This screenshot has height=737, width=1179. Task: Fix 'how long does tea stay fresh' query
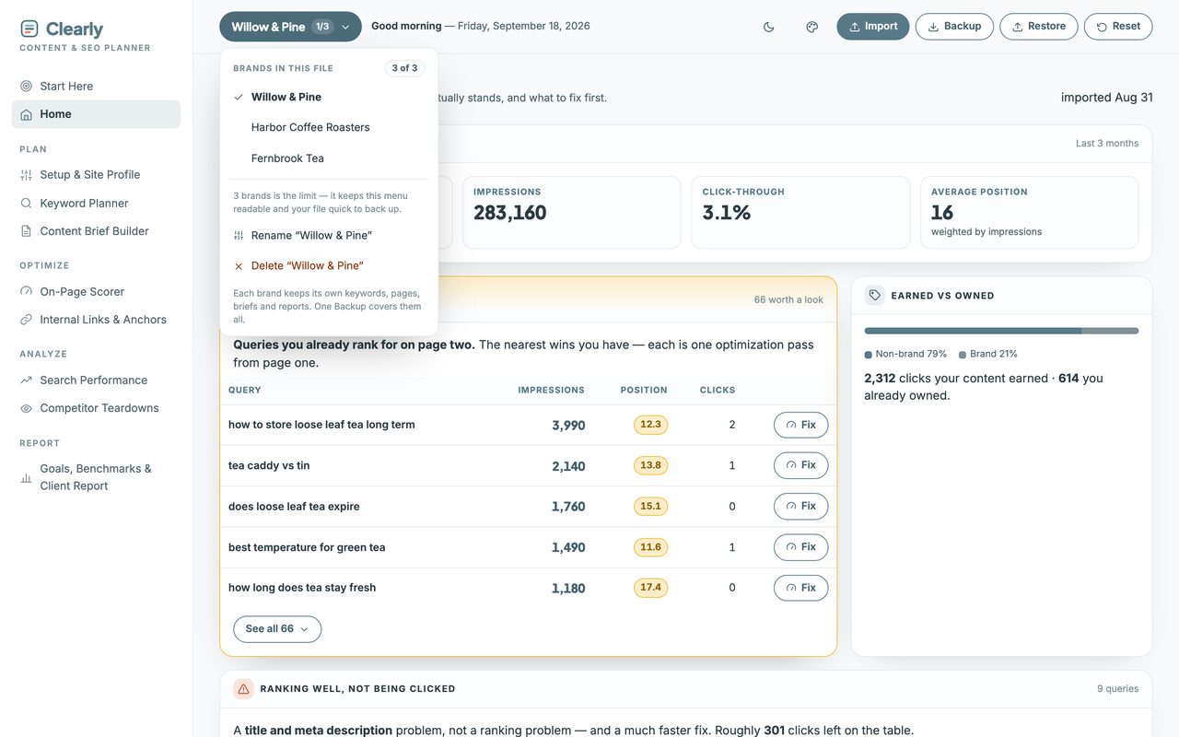(x=801, y=588)
